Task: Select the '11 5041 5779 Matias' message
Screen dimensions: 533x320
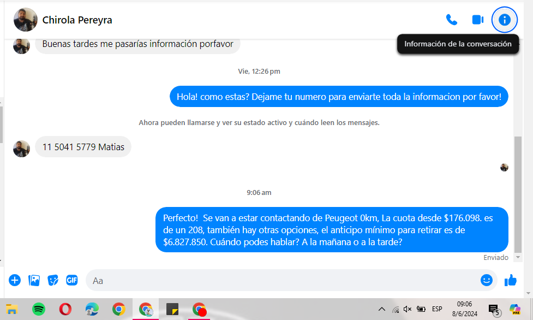Action: tap(83, 147)
